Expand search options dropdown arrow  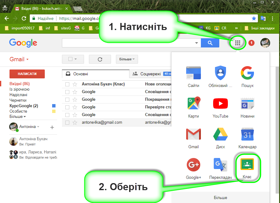196,43
